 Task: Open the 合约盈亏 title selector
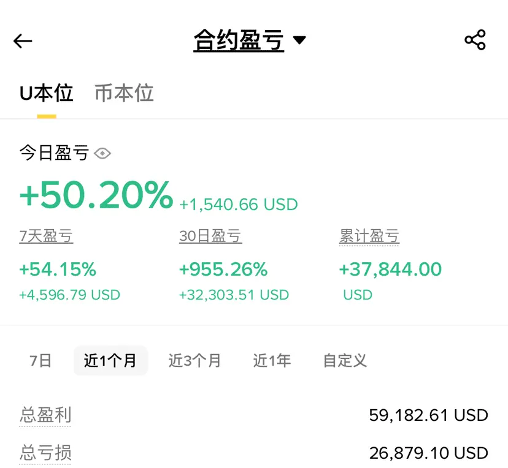239,41
